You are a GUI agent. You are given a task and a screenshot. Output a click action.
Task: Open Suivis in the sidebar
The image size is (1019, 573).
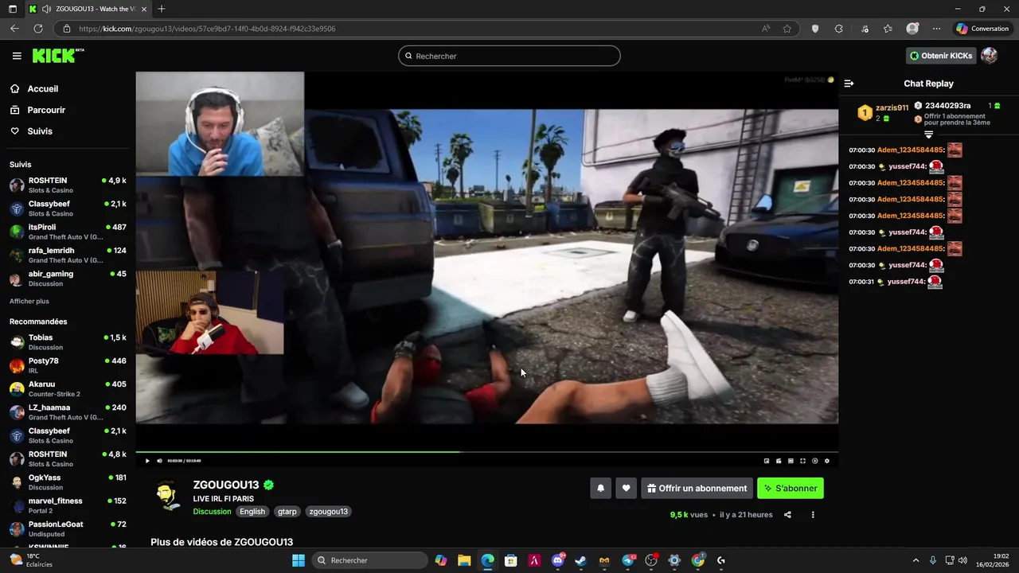(40, 131)
